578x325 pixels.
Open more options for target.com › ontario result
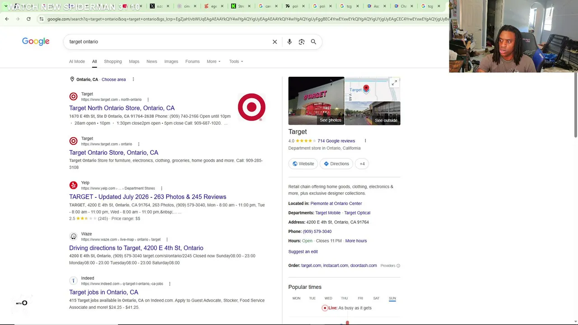[x=139, y=144]
